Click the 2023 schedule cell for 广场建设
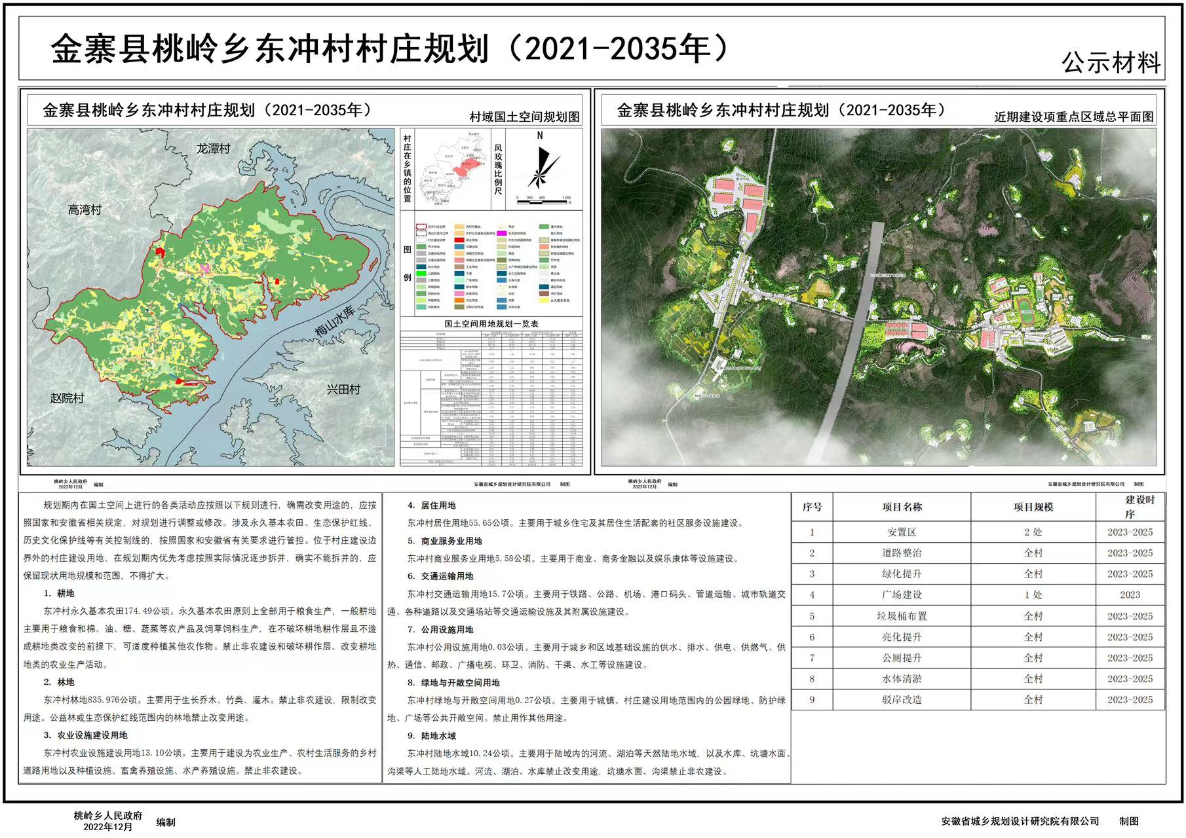The width and height of the screenshot is (1186, 838). (1130, 595)
